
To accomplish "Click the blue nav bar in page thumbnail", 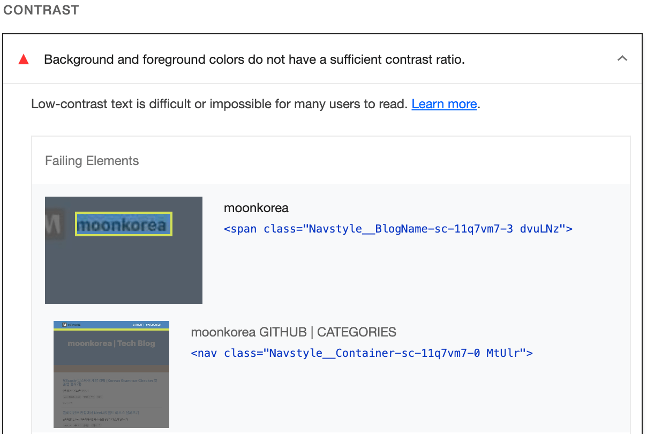I will click(x=111, y=325).
